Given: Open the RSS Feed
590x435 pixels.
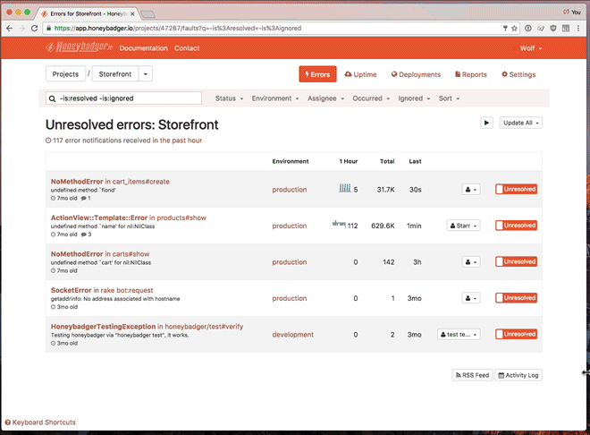Looking at the screenshot, I should [x=471, y=375].
